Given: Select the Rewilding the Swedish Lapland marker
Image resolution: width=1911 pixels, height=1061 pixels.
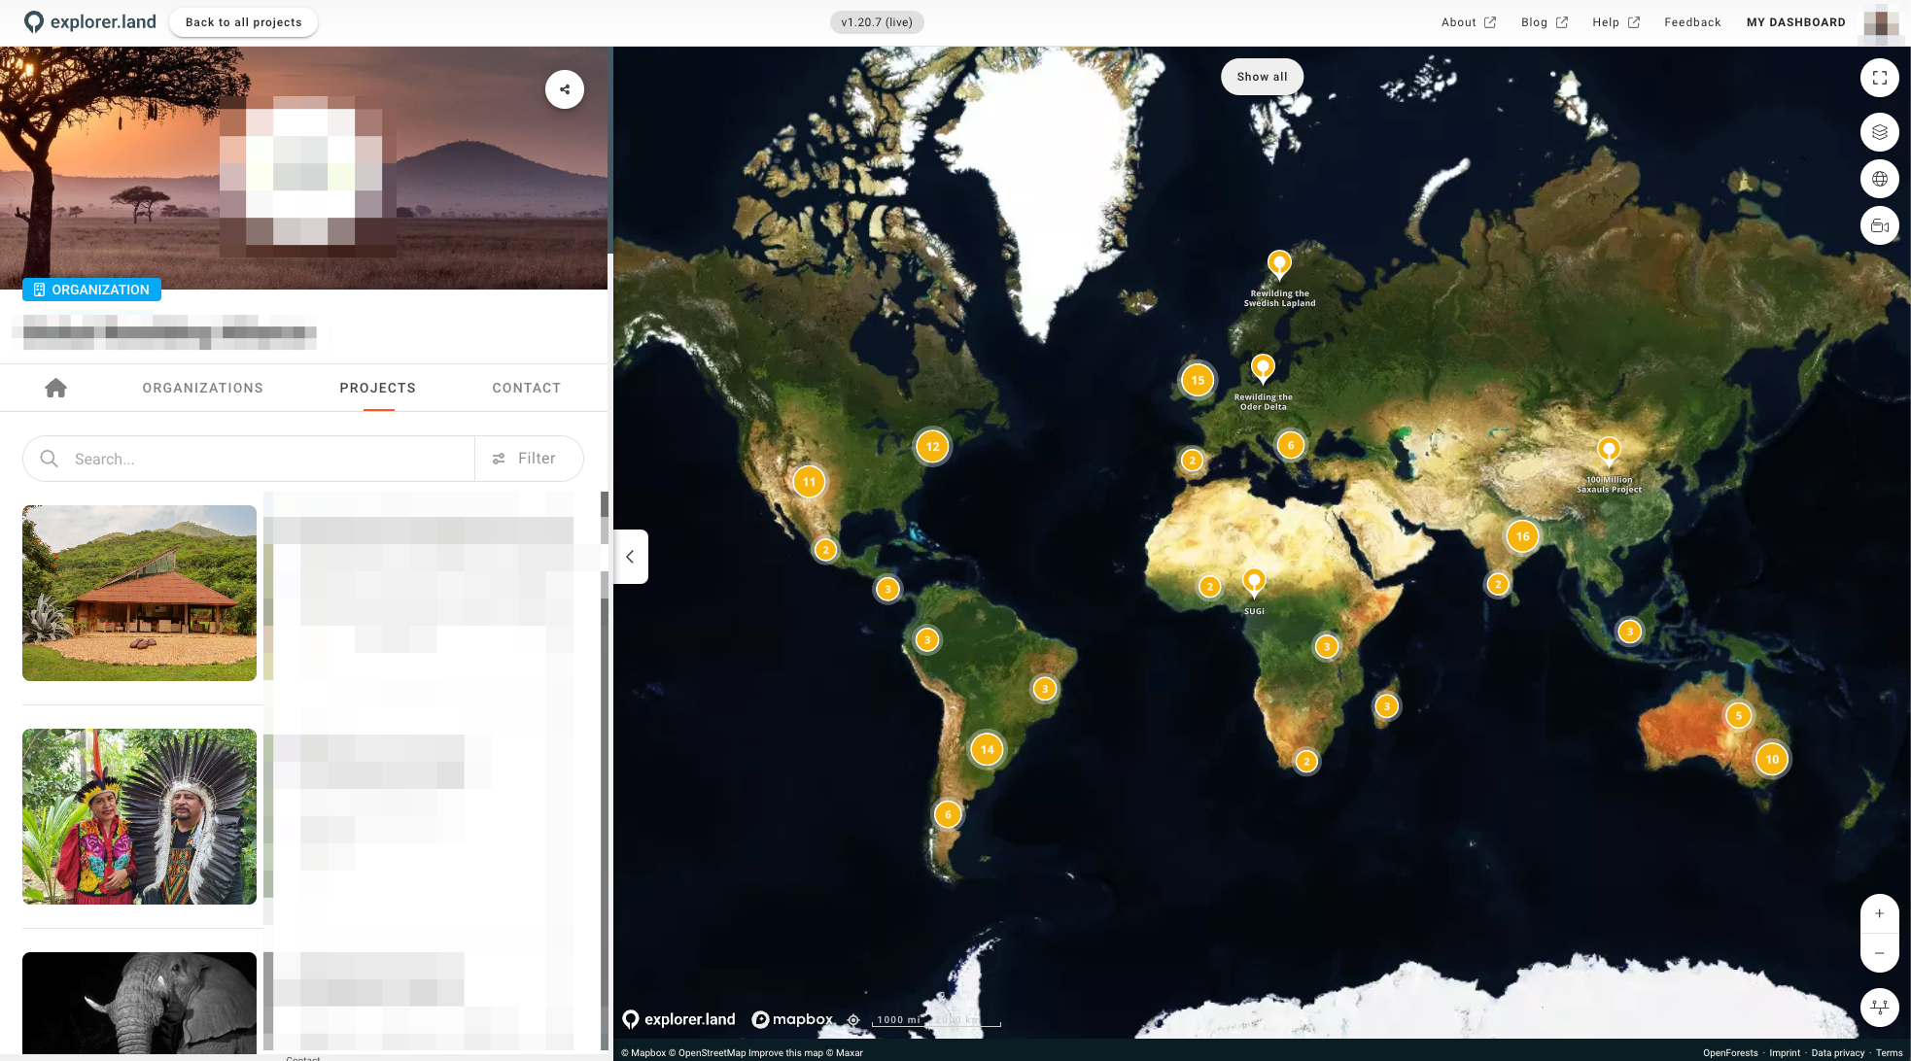Looking at the screenshot, I should [1279, 262].
